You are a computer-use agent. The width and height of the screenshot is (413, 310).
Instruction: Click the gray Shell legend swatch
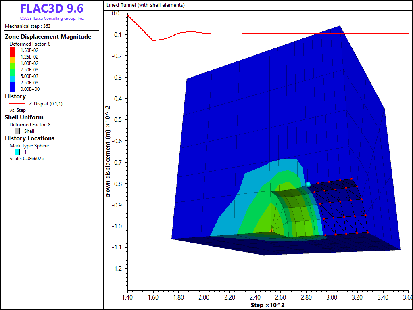point(17,131)
